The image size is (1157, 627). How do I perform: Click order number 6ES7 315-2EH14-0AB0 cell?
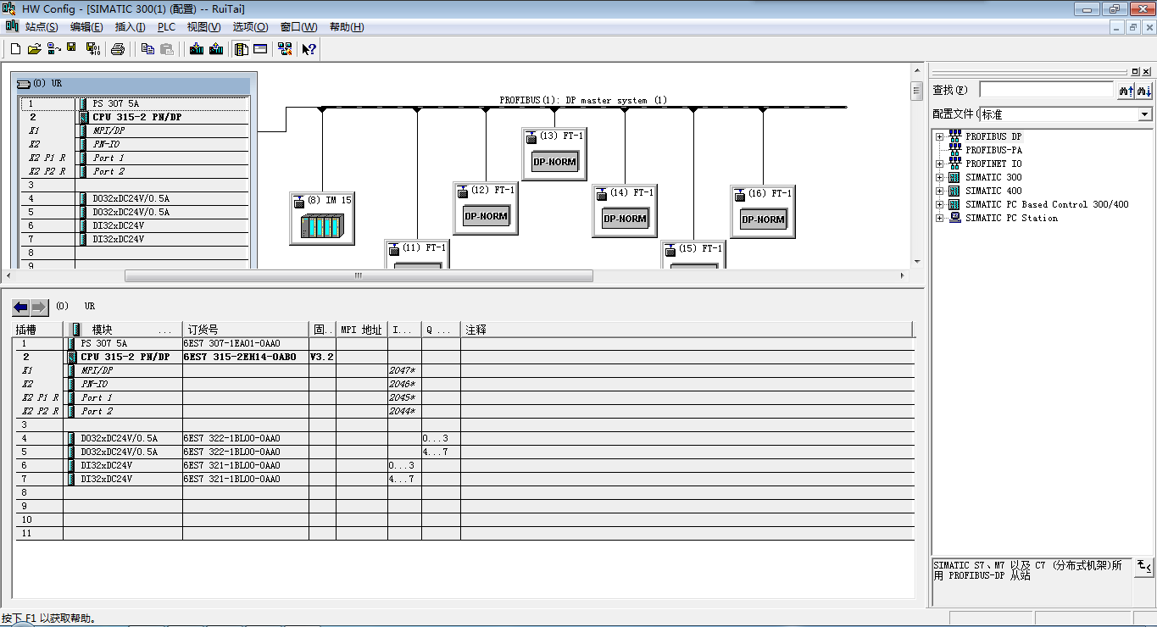point(246,357)
